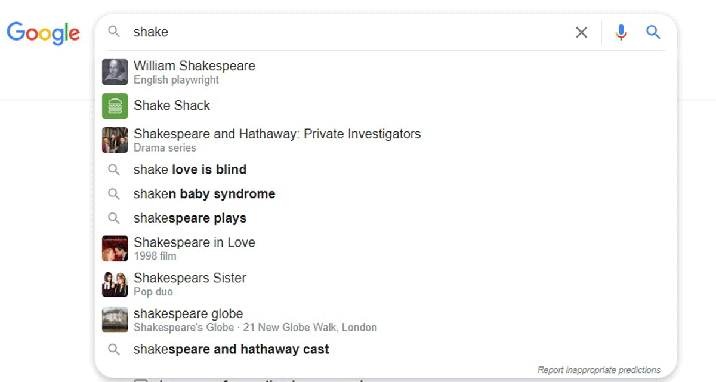Select the 'shake love is blind' suggestion text

tap(190, 170)
